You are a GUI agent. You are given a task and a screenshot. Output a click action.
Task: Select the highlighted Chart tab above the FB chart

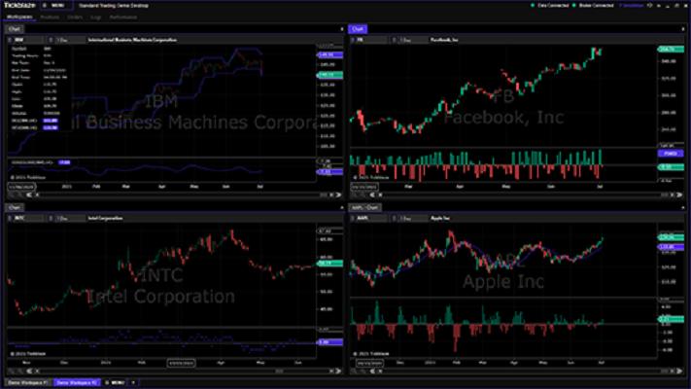(358, 29)
